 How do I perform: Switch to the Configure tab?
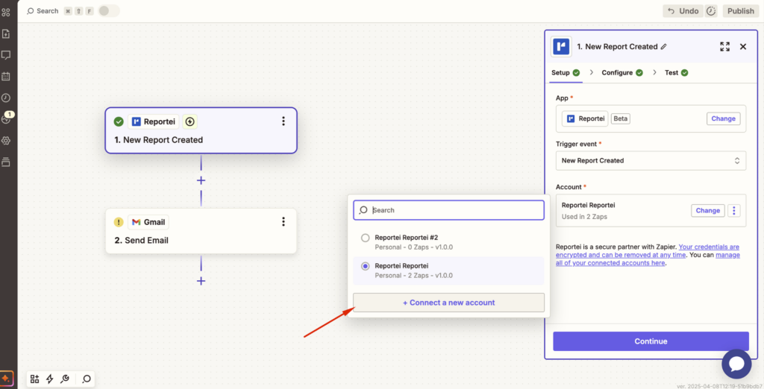pos(621,72)
